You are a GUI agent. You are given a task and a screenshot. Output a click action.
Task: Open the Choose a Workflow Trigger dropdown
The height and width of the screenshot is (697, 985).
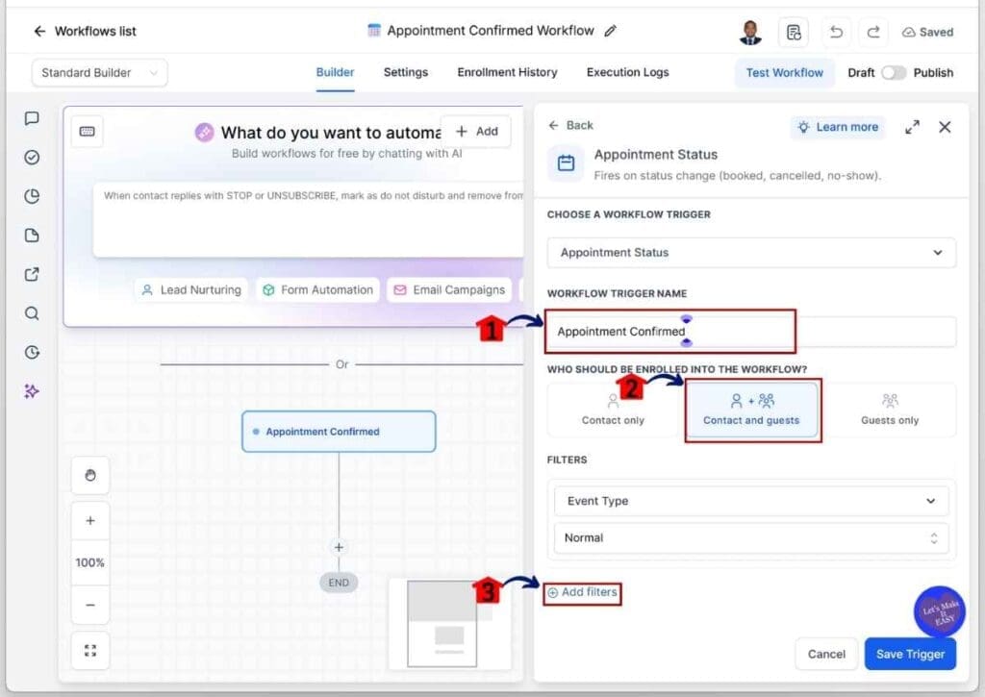click(x=751, y=253)
